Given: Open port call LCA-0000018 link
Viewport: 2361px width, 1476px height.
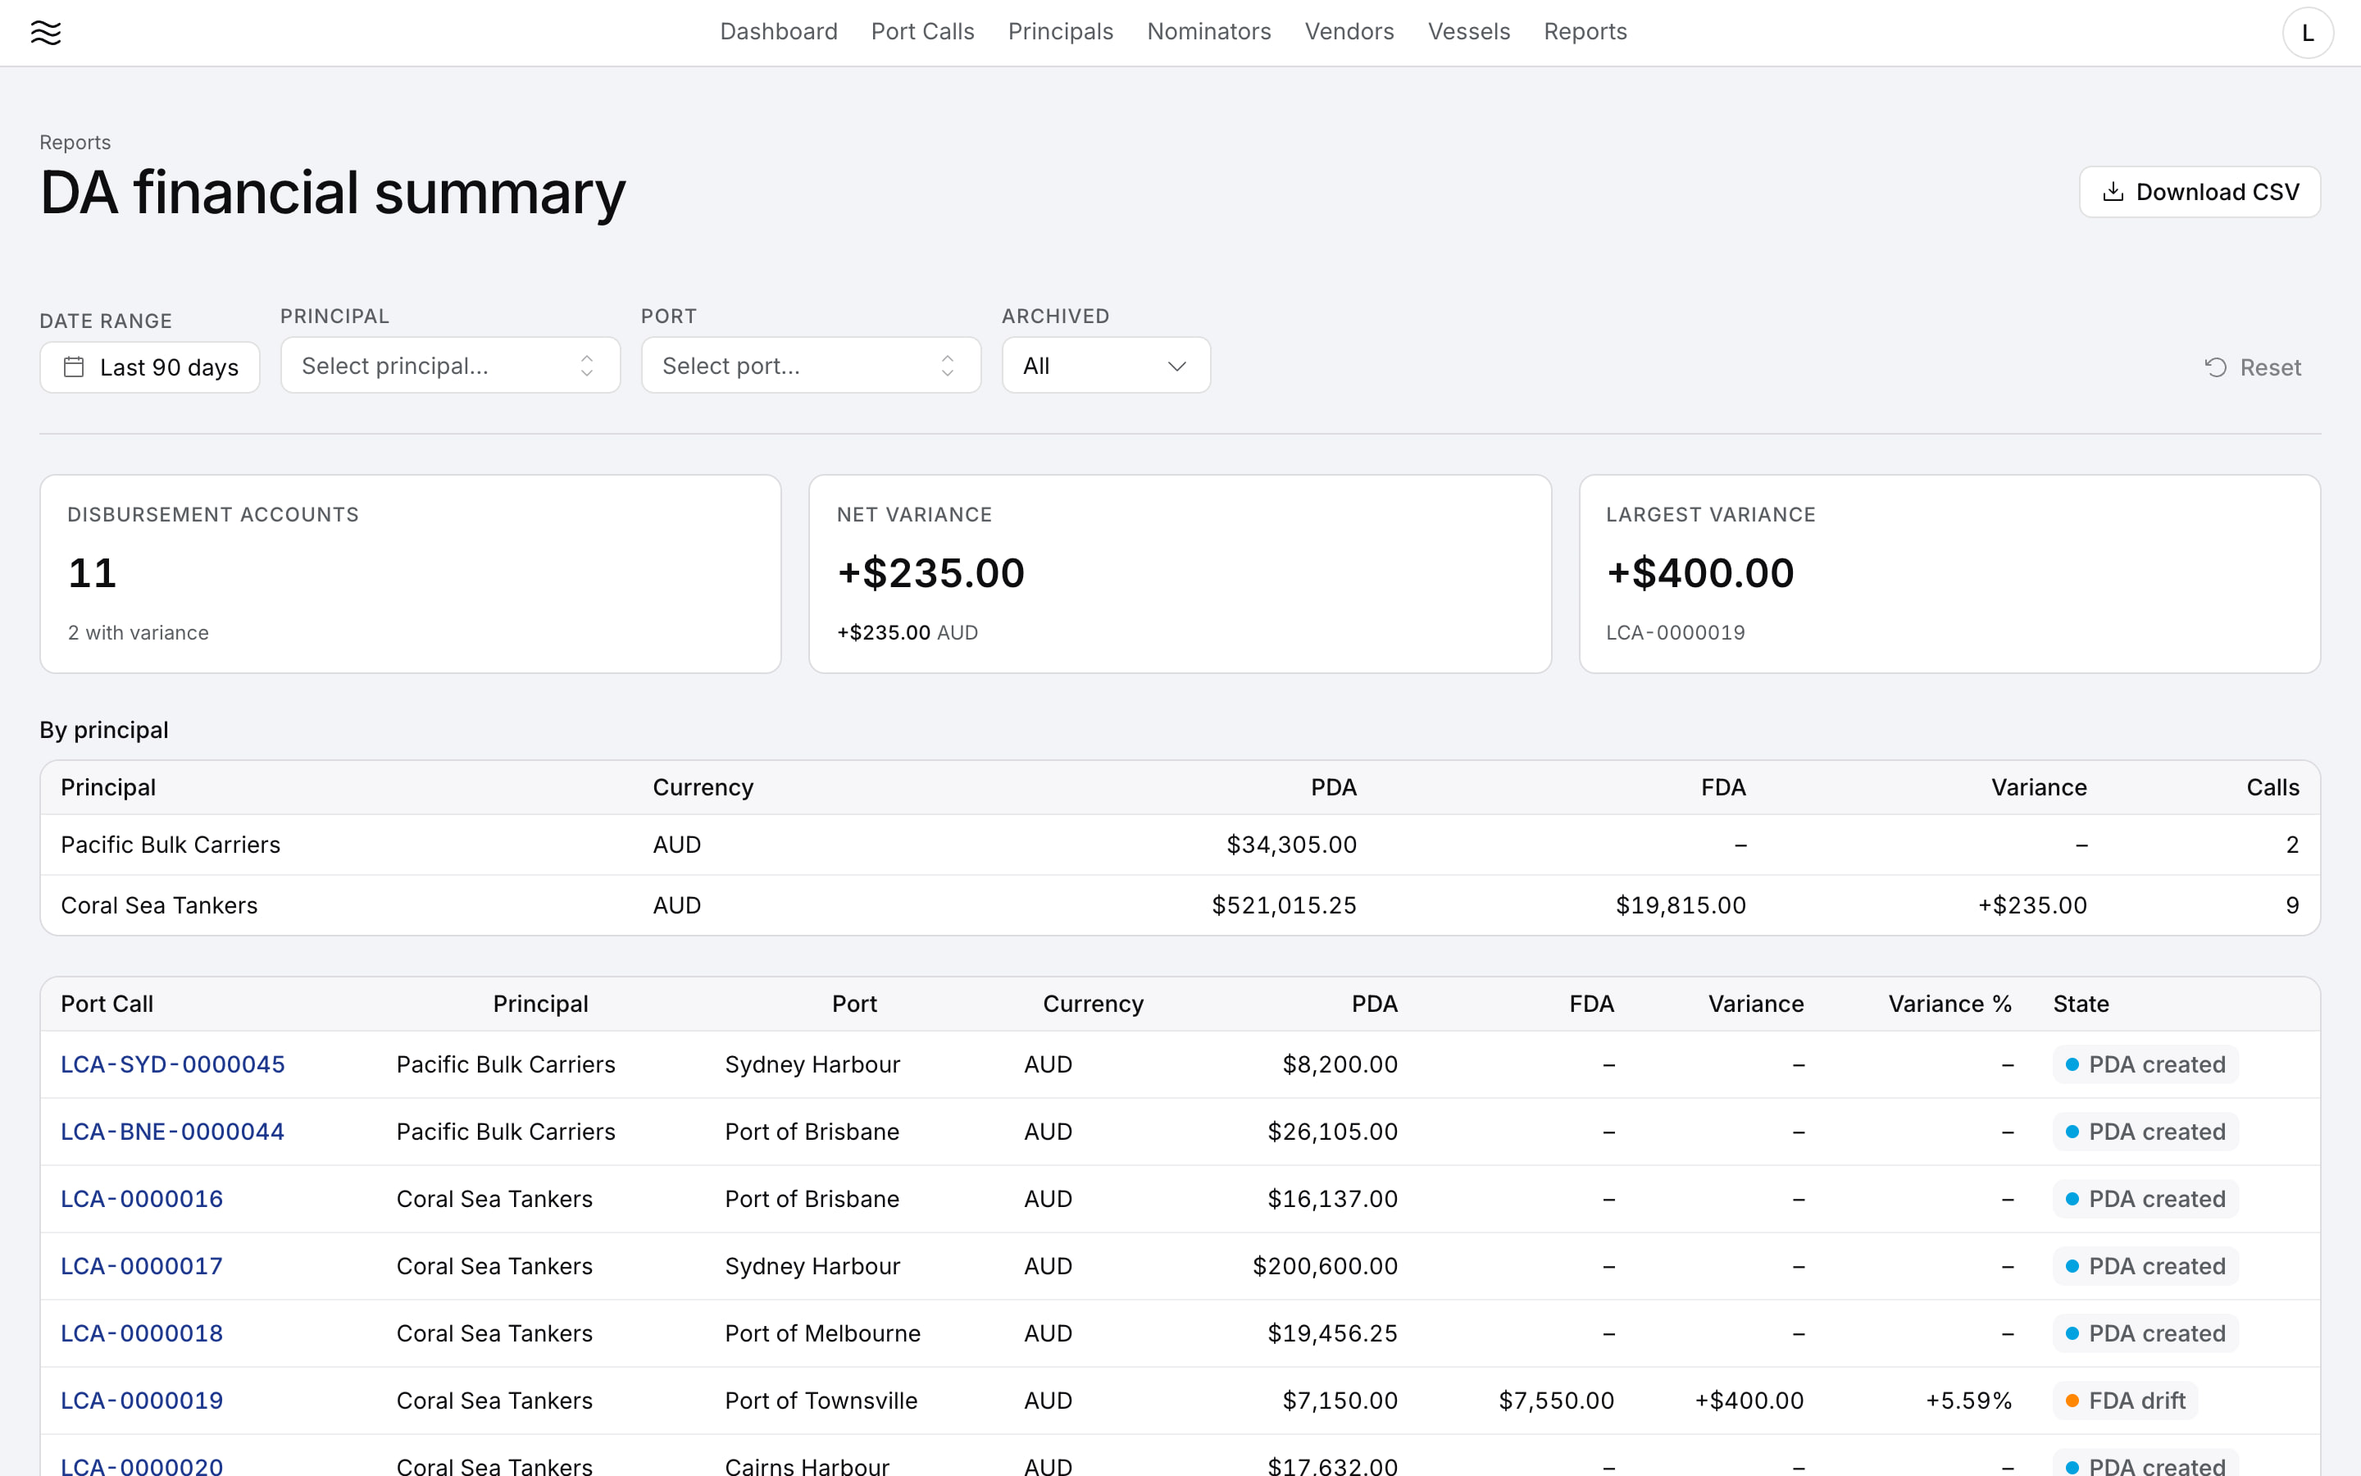Looking at the screenshot, I should tap(142, 1333).
